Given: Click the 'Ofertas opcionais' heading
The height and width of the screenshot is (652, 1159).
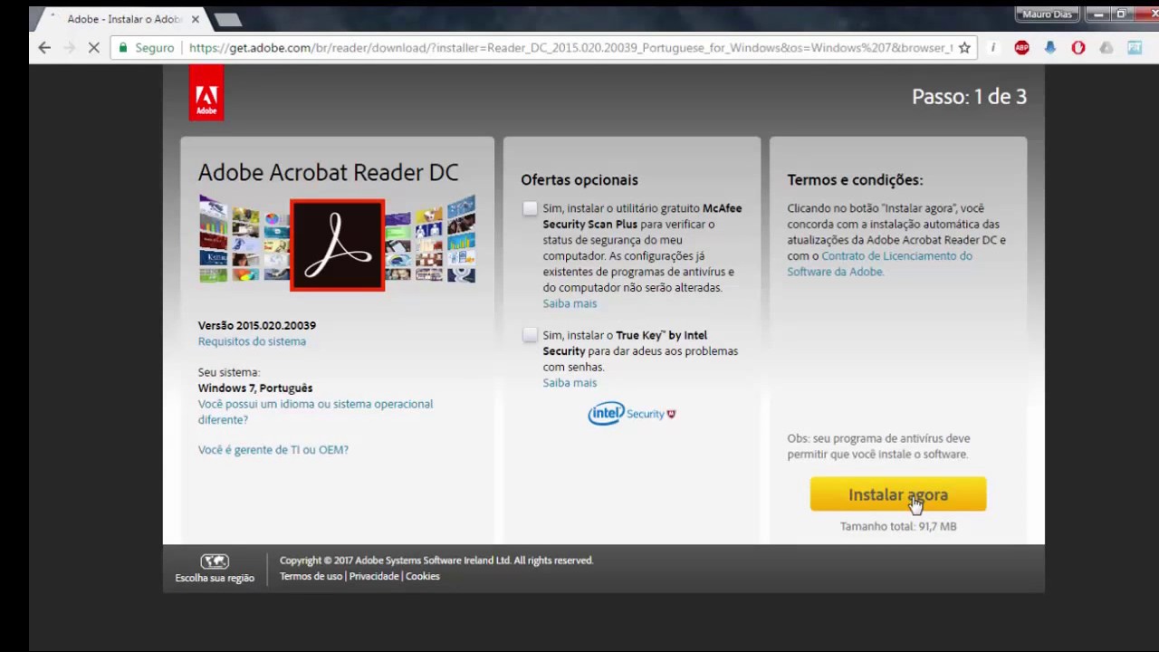Looking at the screenshot, I should 579,180.
